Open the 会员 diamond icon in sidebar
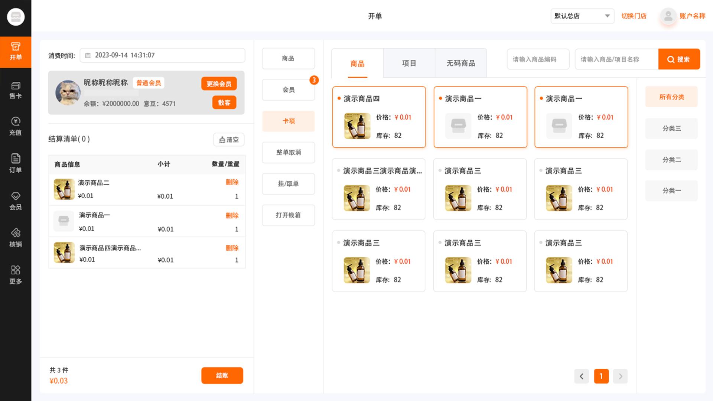This screenshot has height=401, width=713. [15, 201]
